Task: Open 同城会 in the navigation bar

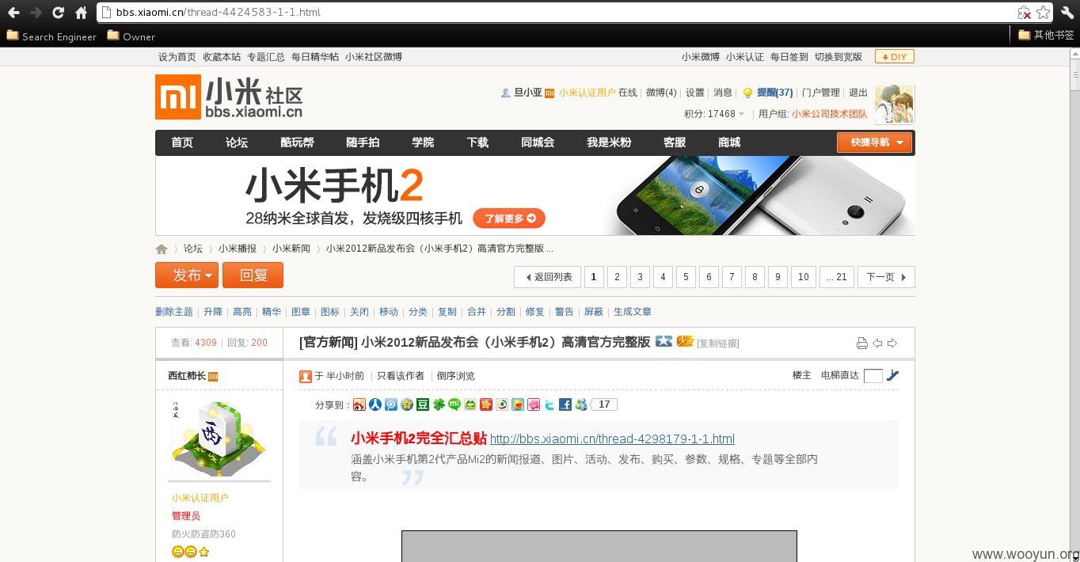Action: click(538, 142)
